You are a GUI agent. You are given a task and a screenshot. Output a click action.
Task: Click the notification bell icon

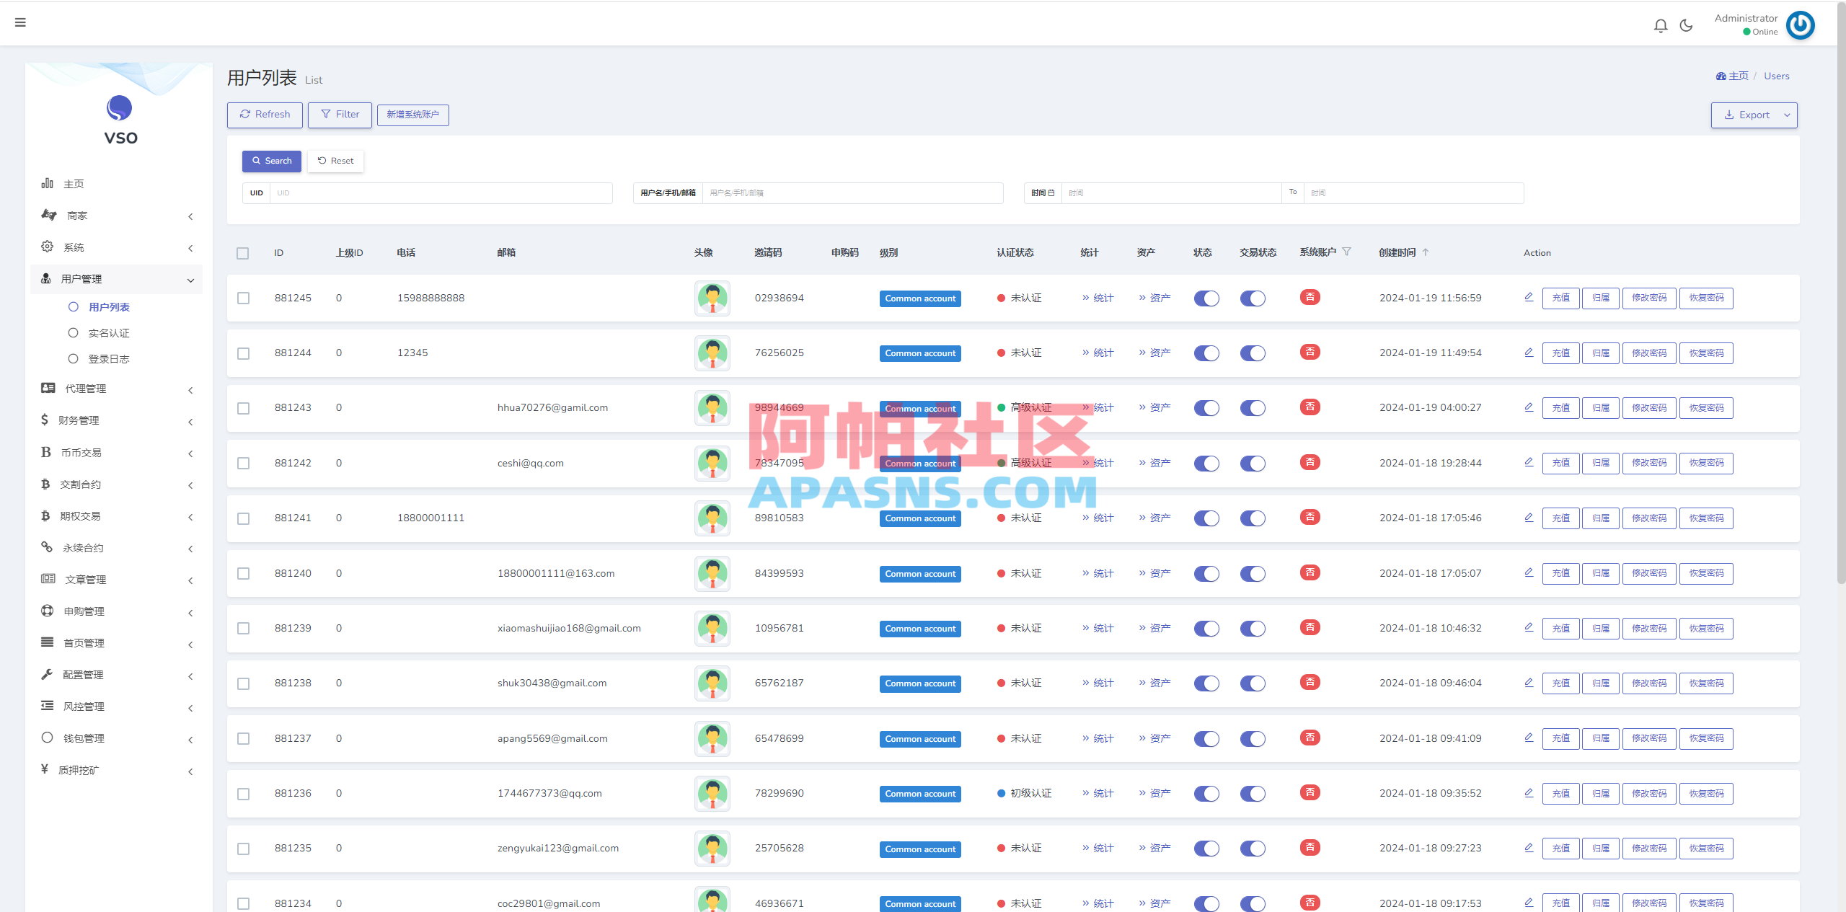(x=1660, y=25)
